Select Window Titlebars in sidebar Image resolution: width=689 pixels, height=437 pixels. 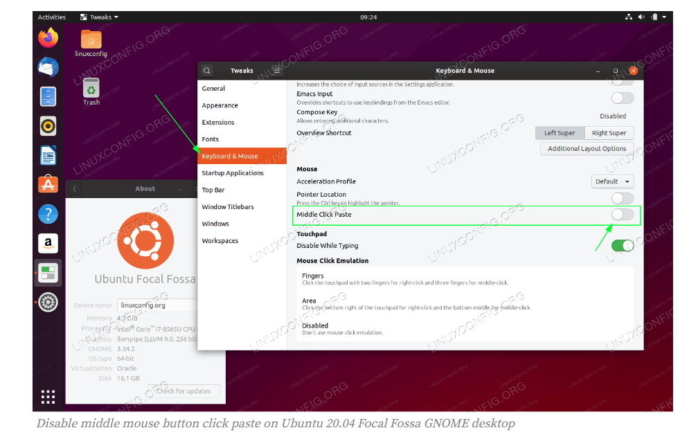click(242, 206)
